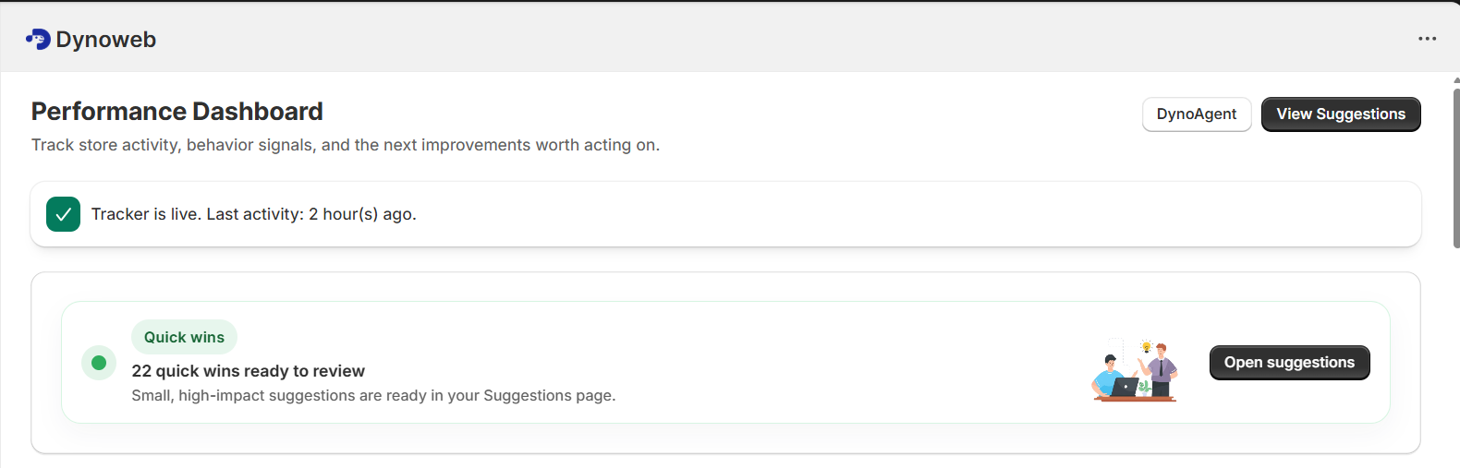1460x468 pixels.
Task: Click the laptop in the team illustration
Action: (1125, 387)
